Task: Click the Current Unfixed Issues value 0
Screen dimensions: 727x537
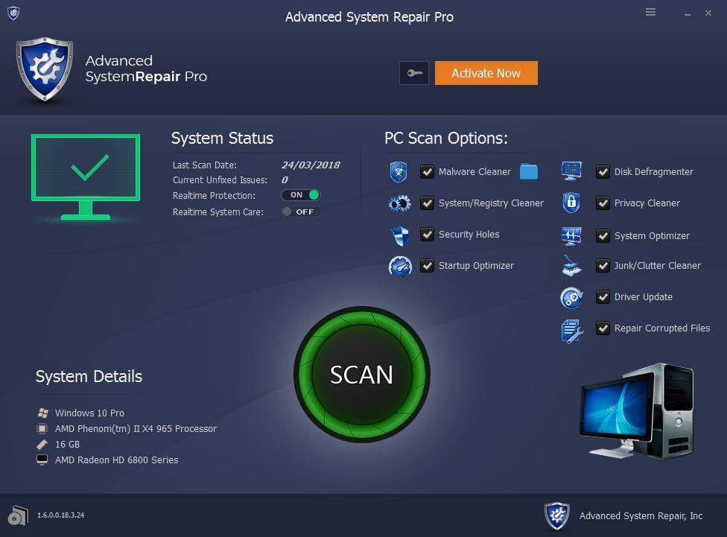Action: click(285, 180)
